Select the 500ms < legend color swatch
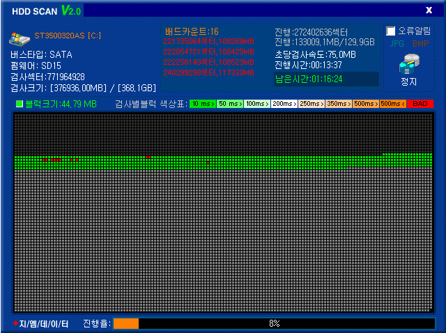446x333 pixels. [x=393, y=104]
